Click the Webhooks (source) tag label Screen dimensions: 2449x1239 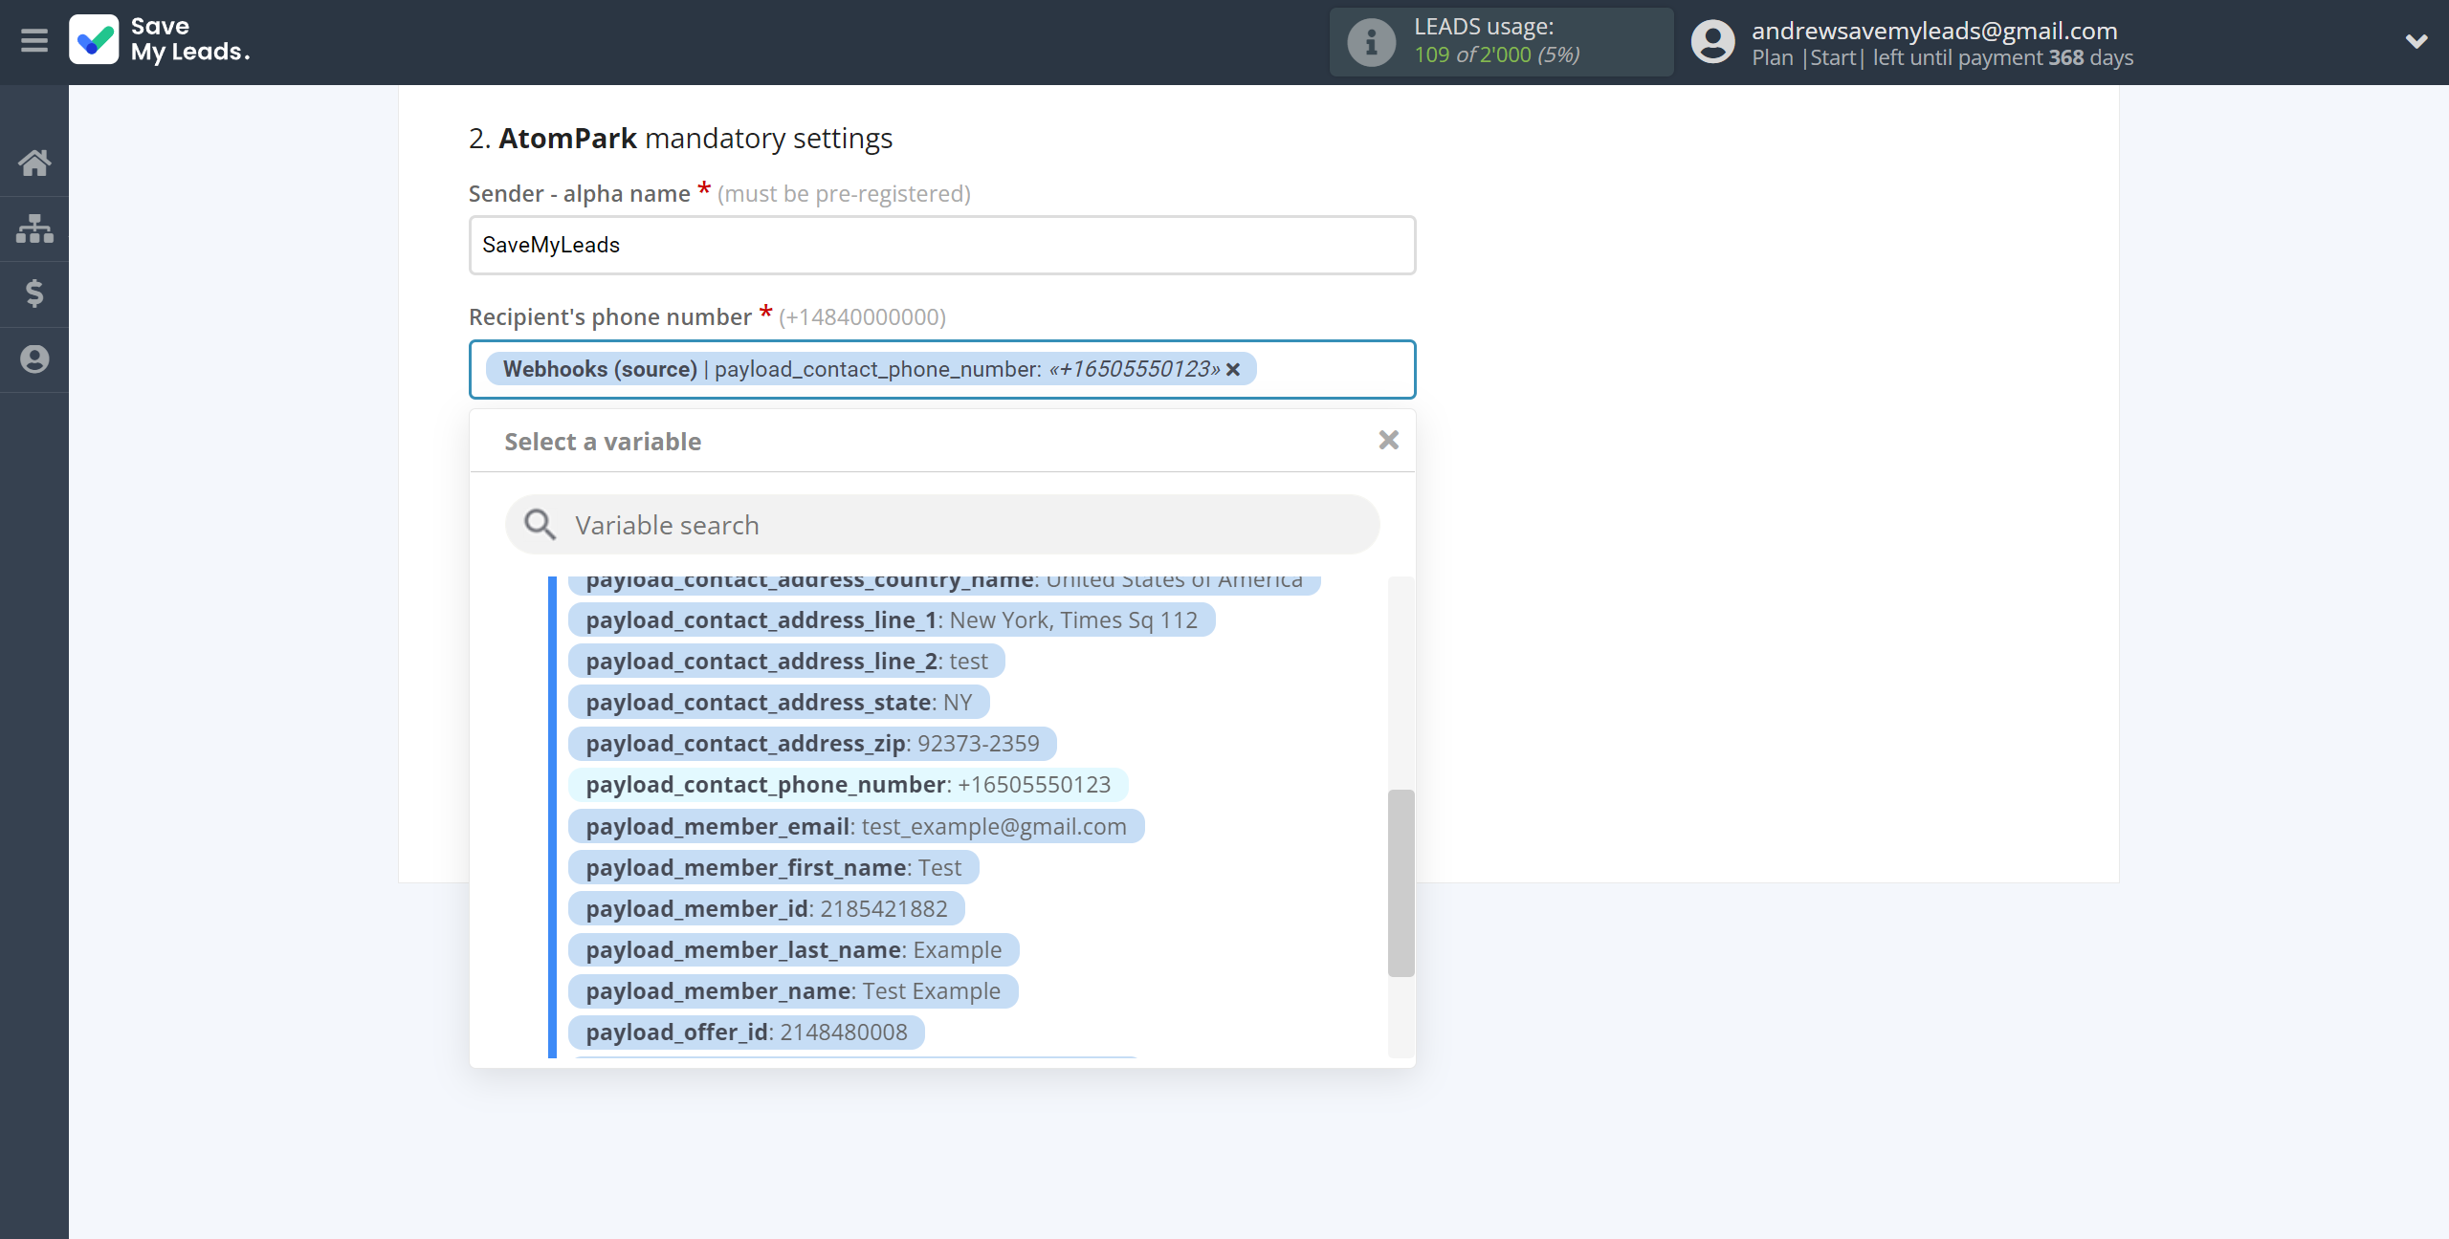tap(600, 370)
